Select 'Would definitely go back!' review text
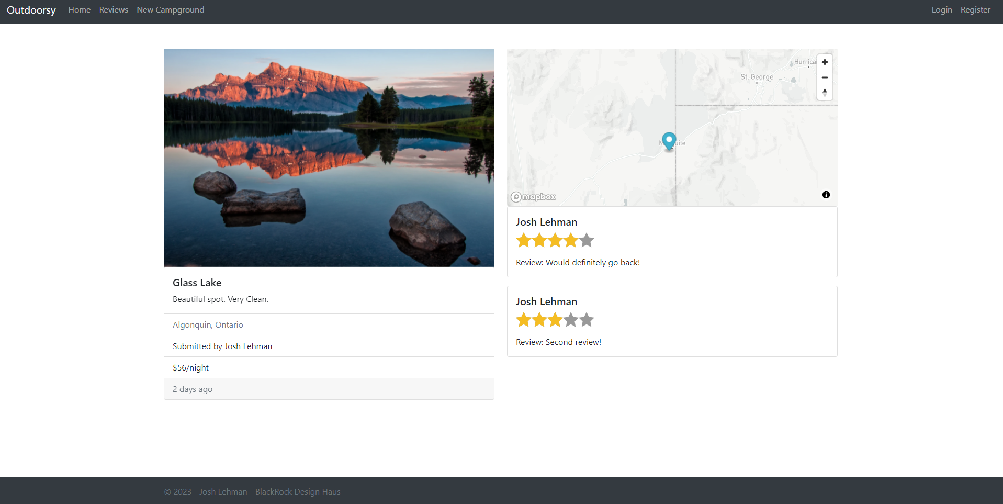 pos(593,263)
